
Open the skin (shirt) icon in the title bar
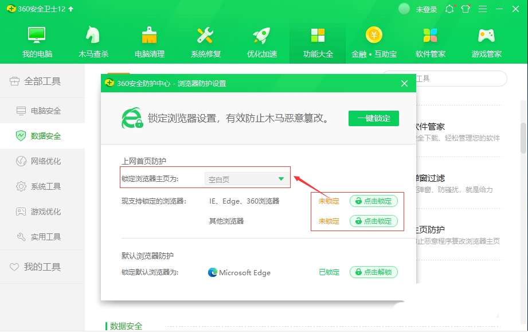[466, 9]
